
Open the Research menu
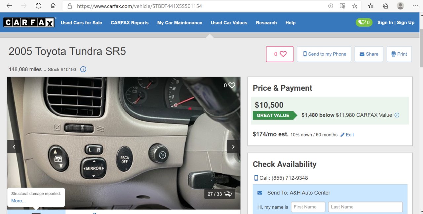coord(266,23)
